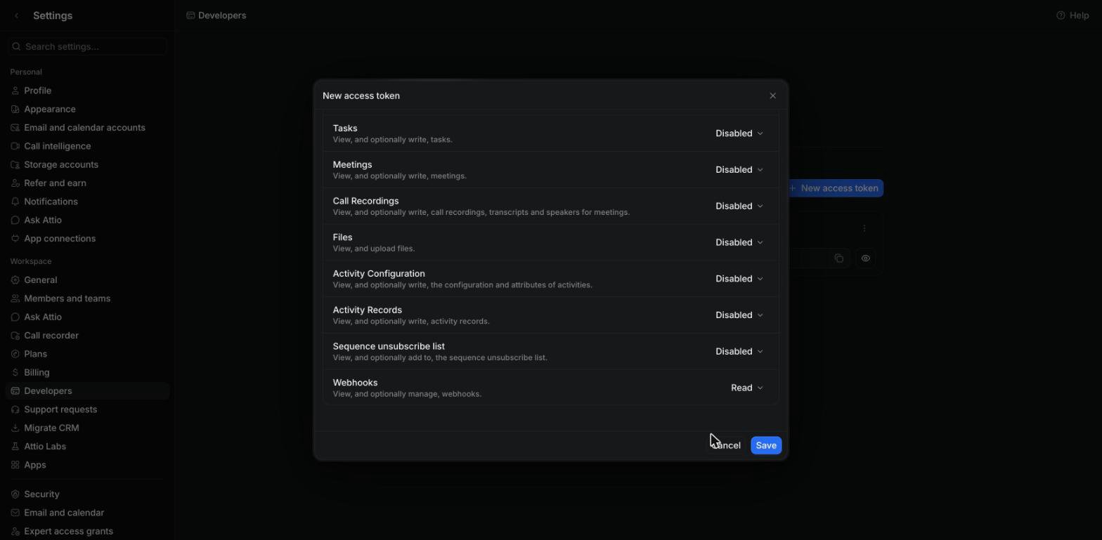
Task: Click the Developers breadcrumb in the header
Action: tap(216, 15)
